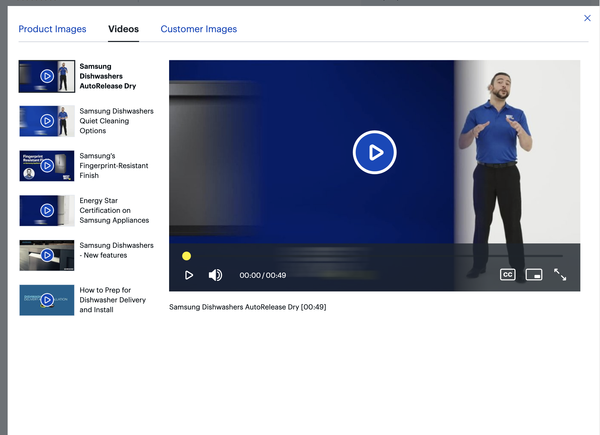Click the play icon on the Fingerprint-Resistant Finish thumbnail
The height and width of the screenshot is (435, 600).
[47, 166]
